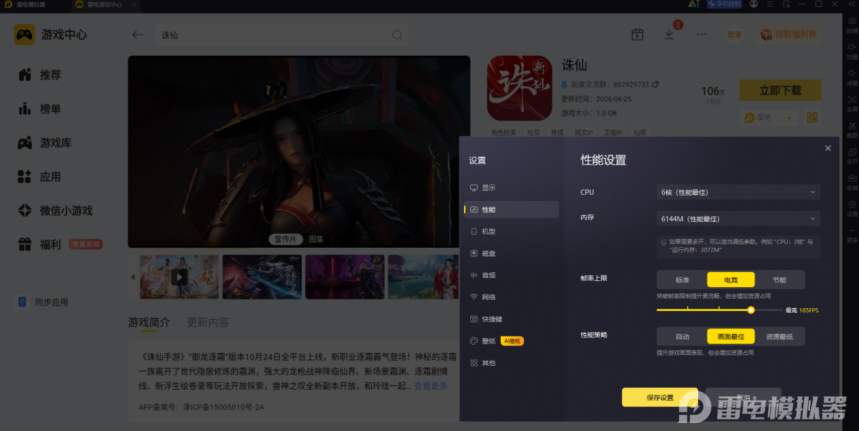Click 保存设置 button

[660, 397]
